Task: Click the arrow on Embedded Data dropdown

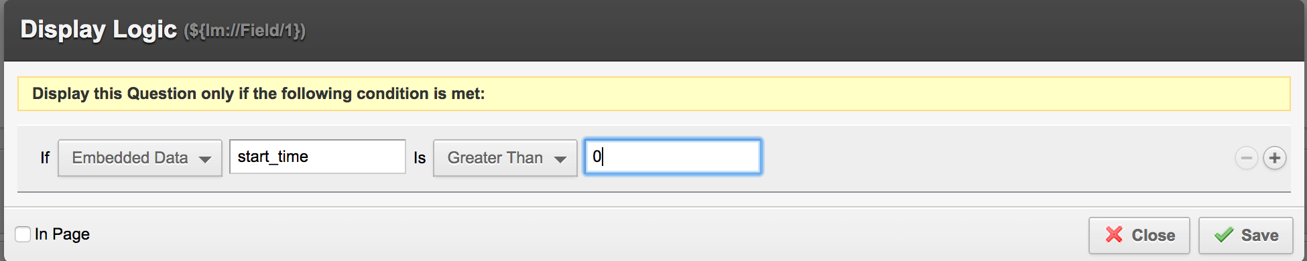Action: pyautogui.click(x=205, y=159)
